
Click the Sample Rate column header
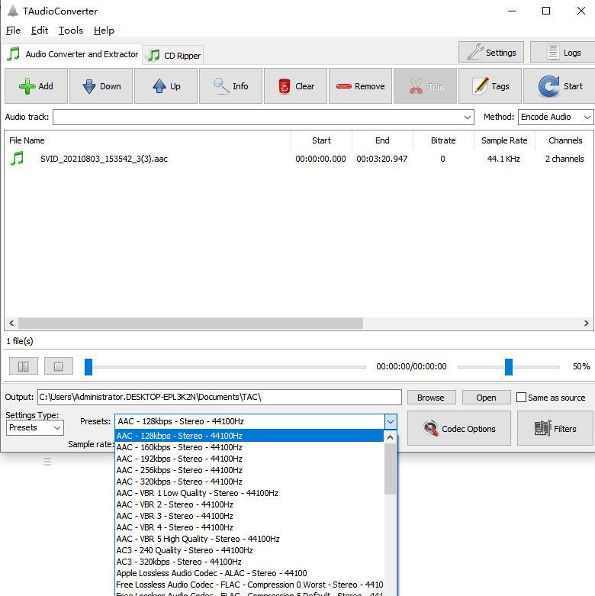tap(504, 140)
